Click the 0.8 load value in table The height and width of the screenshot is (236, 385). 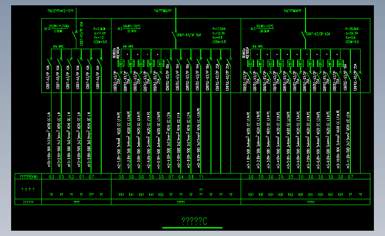click(191, 177)
